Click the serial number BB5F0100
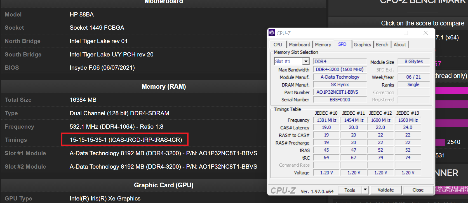Image resolution: width=468 pixels, height=203 pixels. 340,100
